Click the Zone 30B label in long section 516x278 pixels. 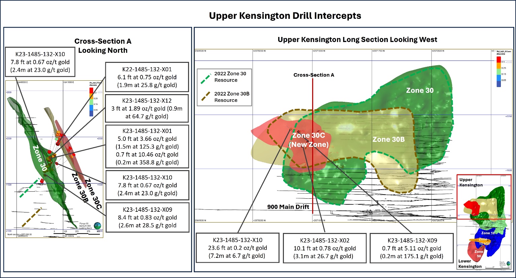pyautogui.click(x=388, y=140)
